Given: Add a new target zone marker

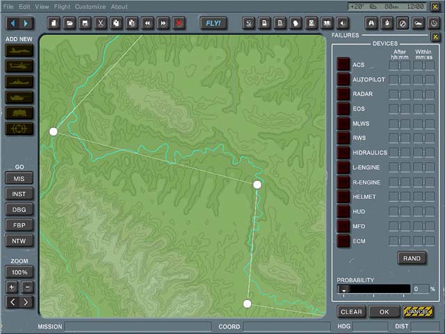Looking at the screenshot, I should [19, 129].
